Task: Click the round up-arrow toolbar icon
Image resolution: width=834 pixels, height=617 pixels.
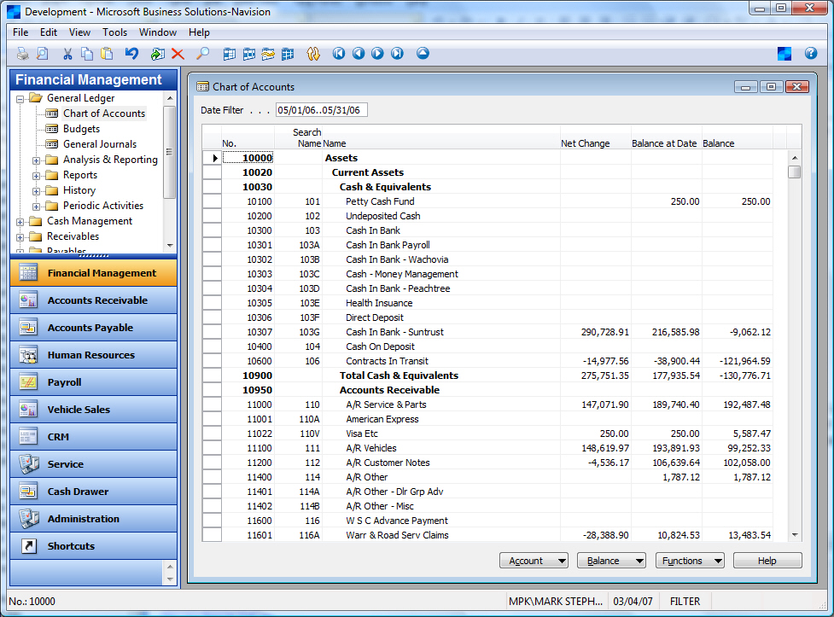Action: 423,53
